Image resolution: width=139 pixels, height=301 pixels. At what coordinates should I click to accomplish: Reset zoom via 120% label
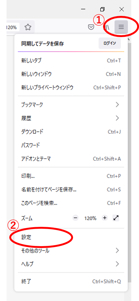(90, 218)
